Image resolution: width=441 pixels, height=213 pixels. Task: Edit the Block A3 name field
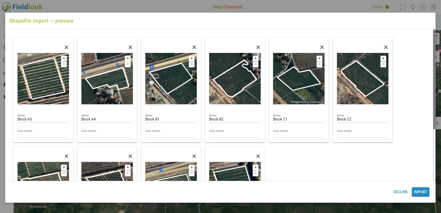[43, 119]
